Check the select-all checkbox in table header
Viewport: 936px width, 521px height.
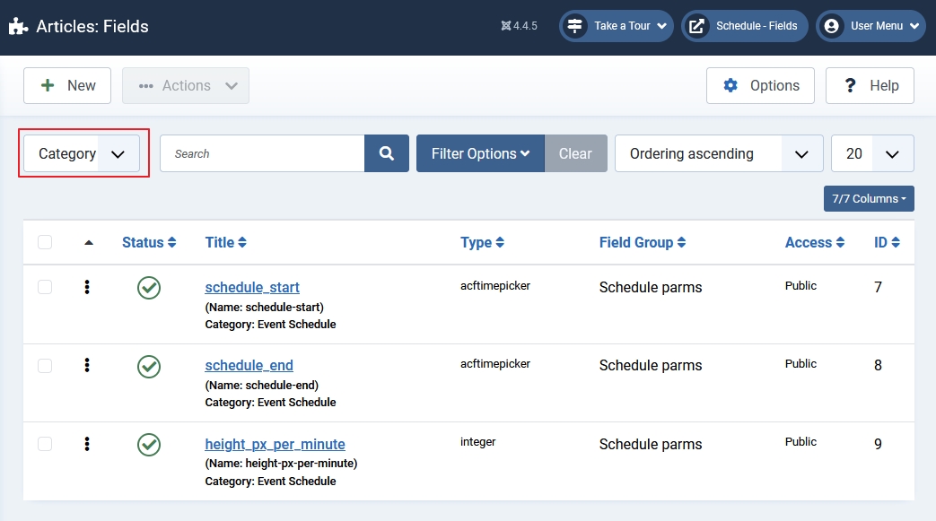(45, 242)
